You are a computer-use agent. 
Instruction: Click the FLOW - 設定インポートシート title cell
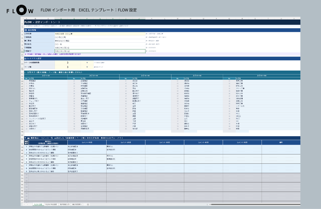click(x=162, y=22)
